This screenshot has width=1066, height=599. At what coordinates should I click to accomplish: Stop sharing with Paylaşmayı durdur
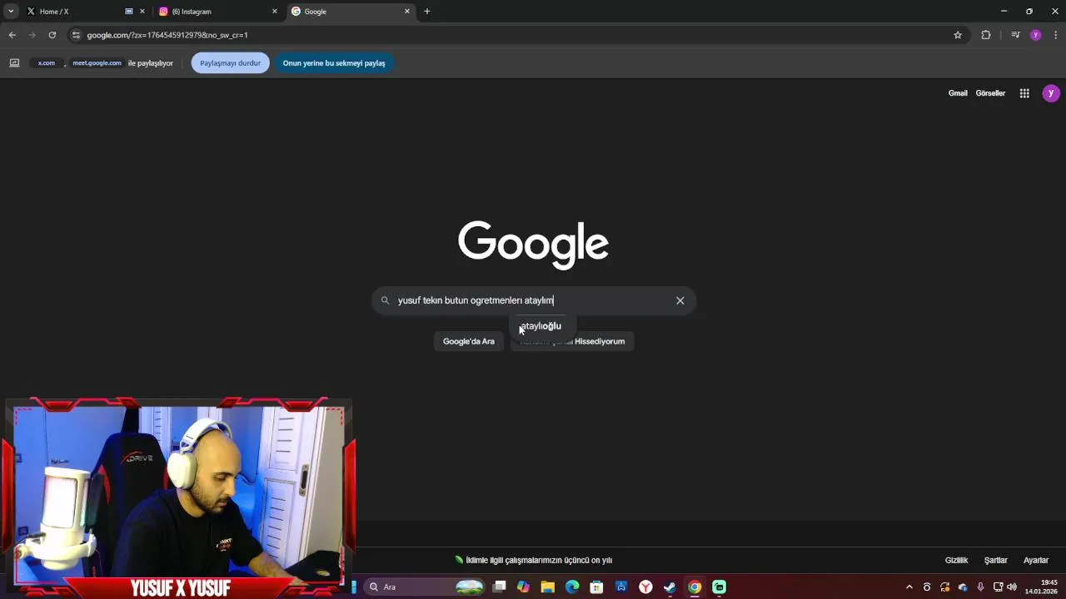230,63
